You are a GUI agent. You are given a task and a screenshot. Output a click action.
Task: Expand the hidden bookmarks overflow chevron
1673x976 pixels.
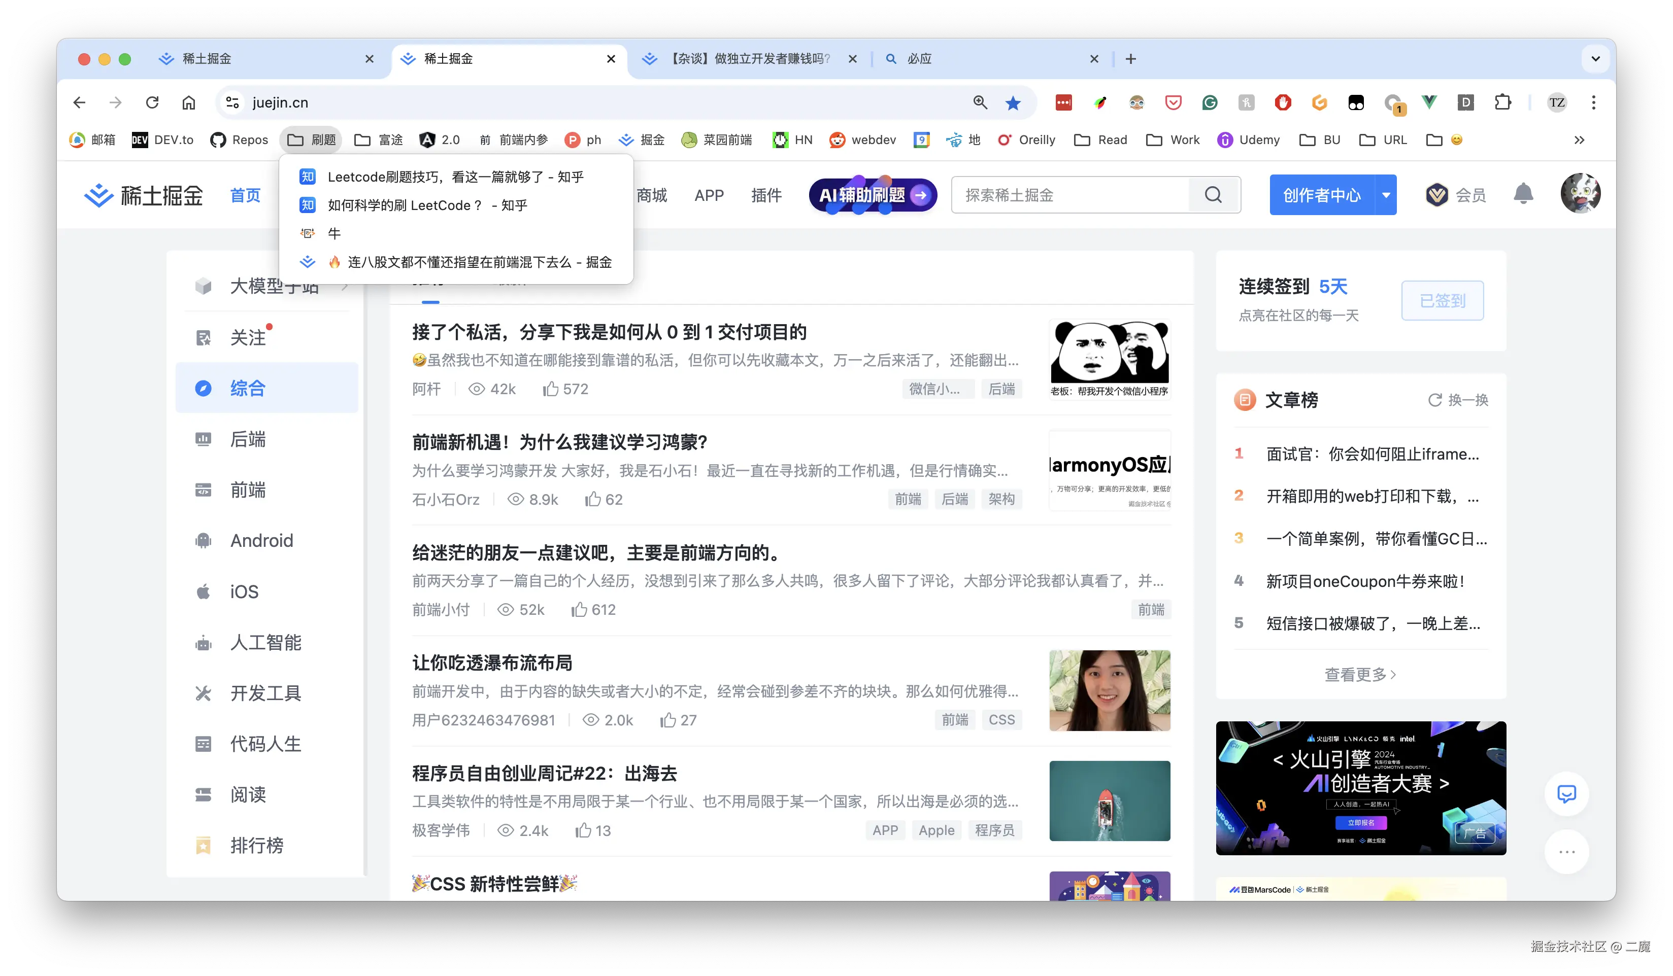tap(1579, 140)
